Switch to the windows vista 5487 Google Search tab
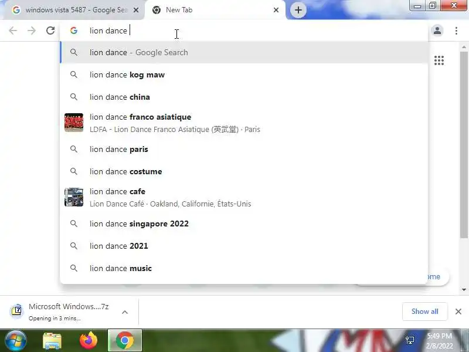Screen dimensions: 469x352 tap(75, 10)
